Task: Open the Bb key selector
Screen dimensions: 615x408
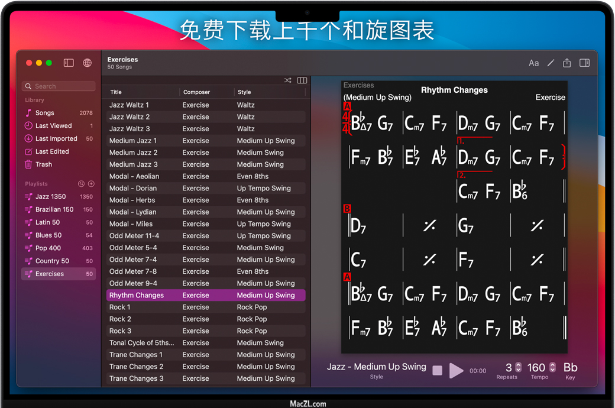Action: [570, 368]
